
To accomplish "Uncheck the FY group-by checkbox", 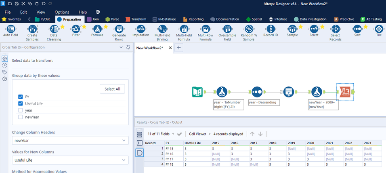I will click(x=21, y=97).
